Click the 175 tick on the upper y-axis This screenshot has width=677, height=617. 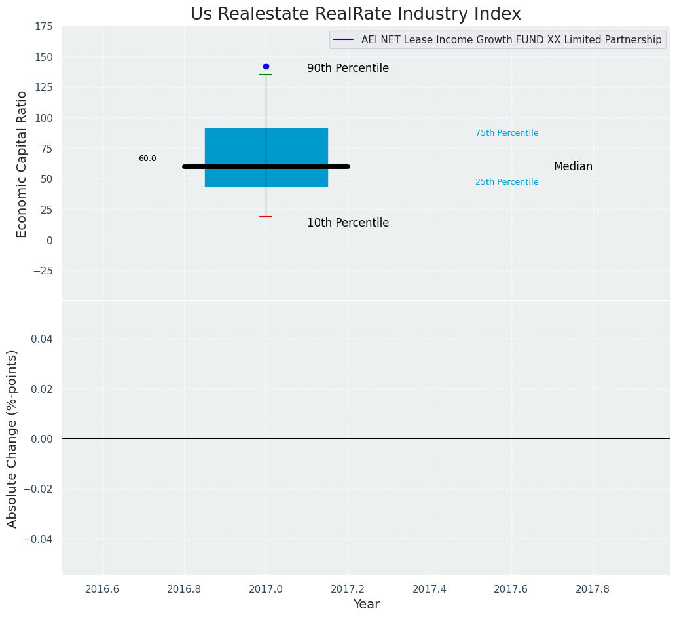pyautogui.click(x=44, y=26)
